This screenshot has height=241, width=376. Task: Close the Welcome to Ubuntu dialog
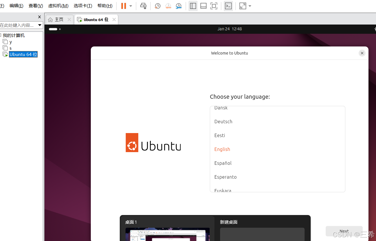pos(362,53)
